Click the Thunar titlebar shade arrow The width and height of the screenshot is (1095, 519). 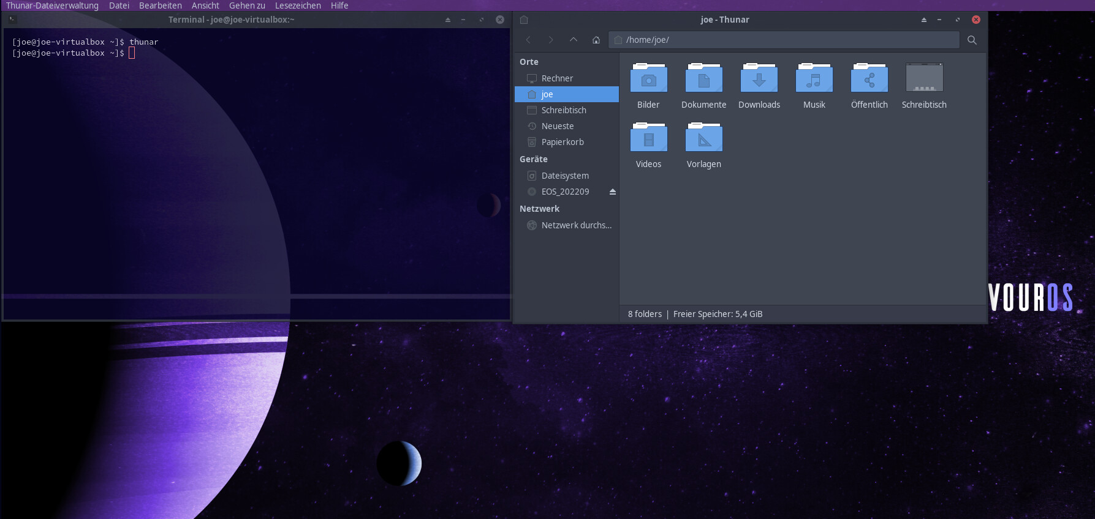(x=924, y=20)
